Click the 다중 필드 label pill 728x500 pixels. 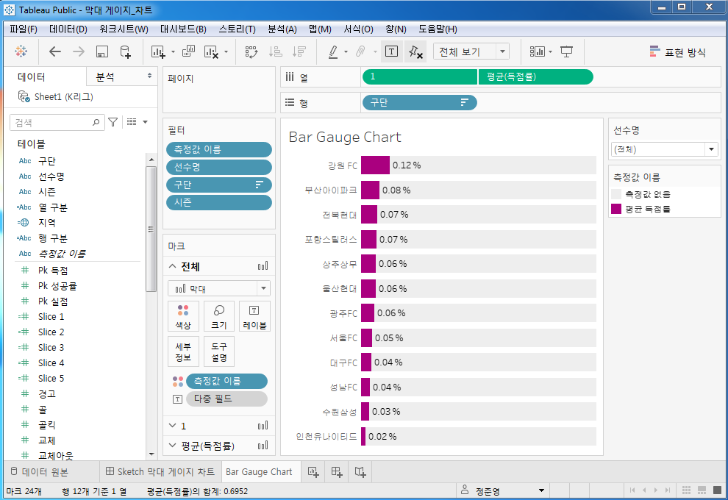[x=226, y=399]
